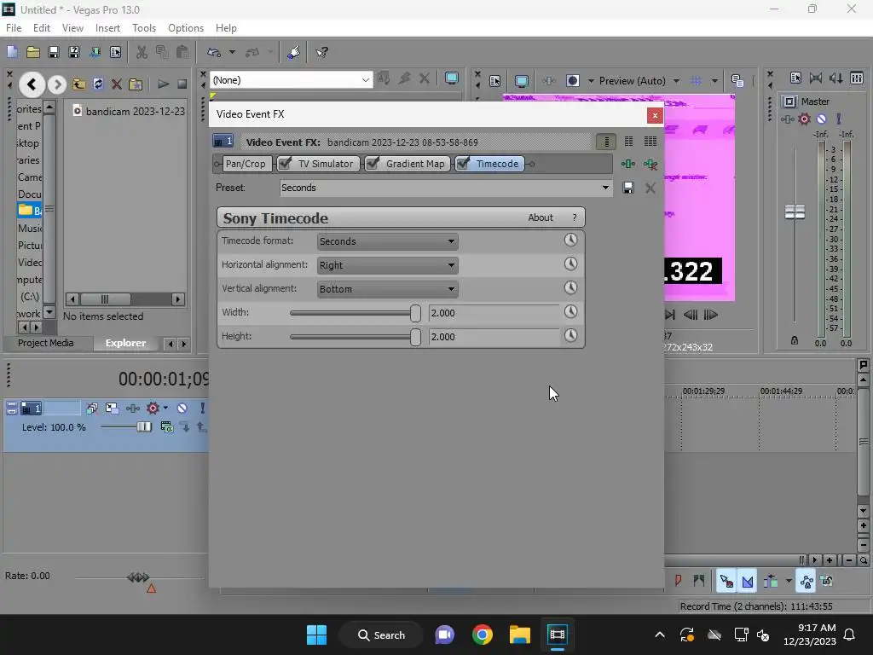Click Compositing Mode icon on track 1
The image size is (873, 655).
click(166, 427)
